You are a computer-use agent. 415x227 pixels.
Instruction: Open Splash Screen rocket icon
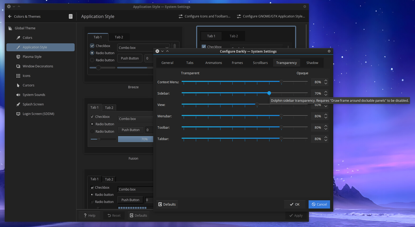(x=18, y=104)
